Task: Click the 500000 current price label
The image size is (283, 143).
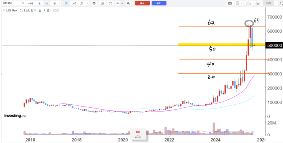Action: pyautogui.click(x=274, y=45)
